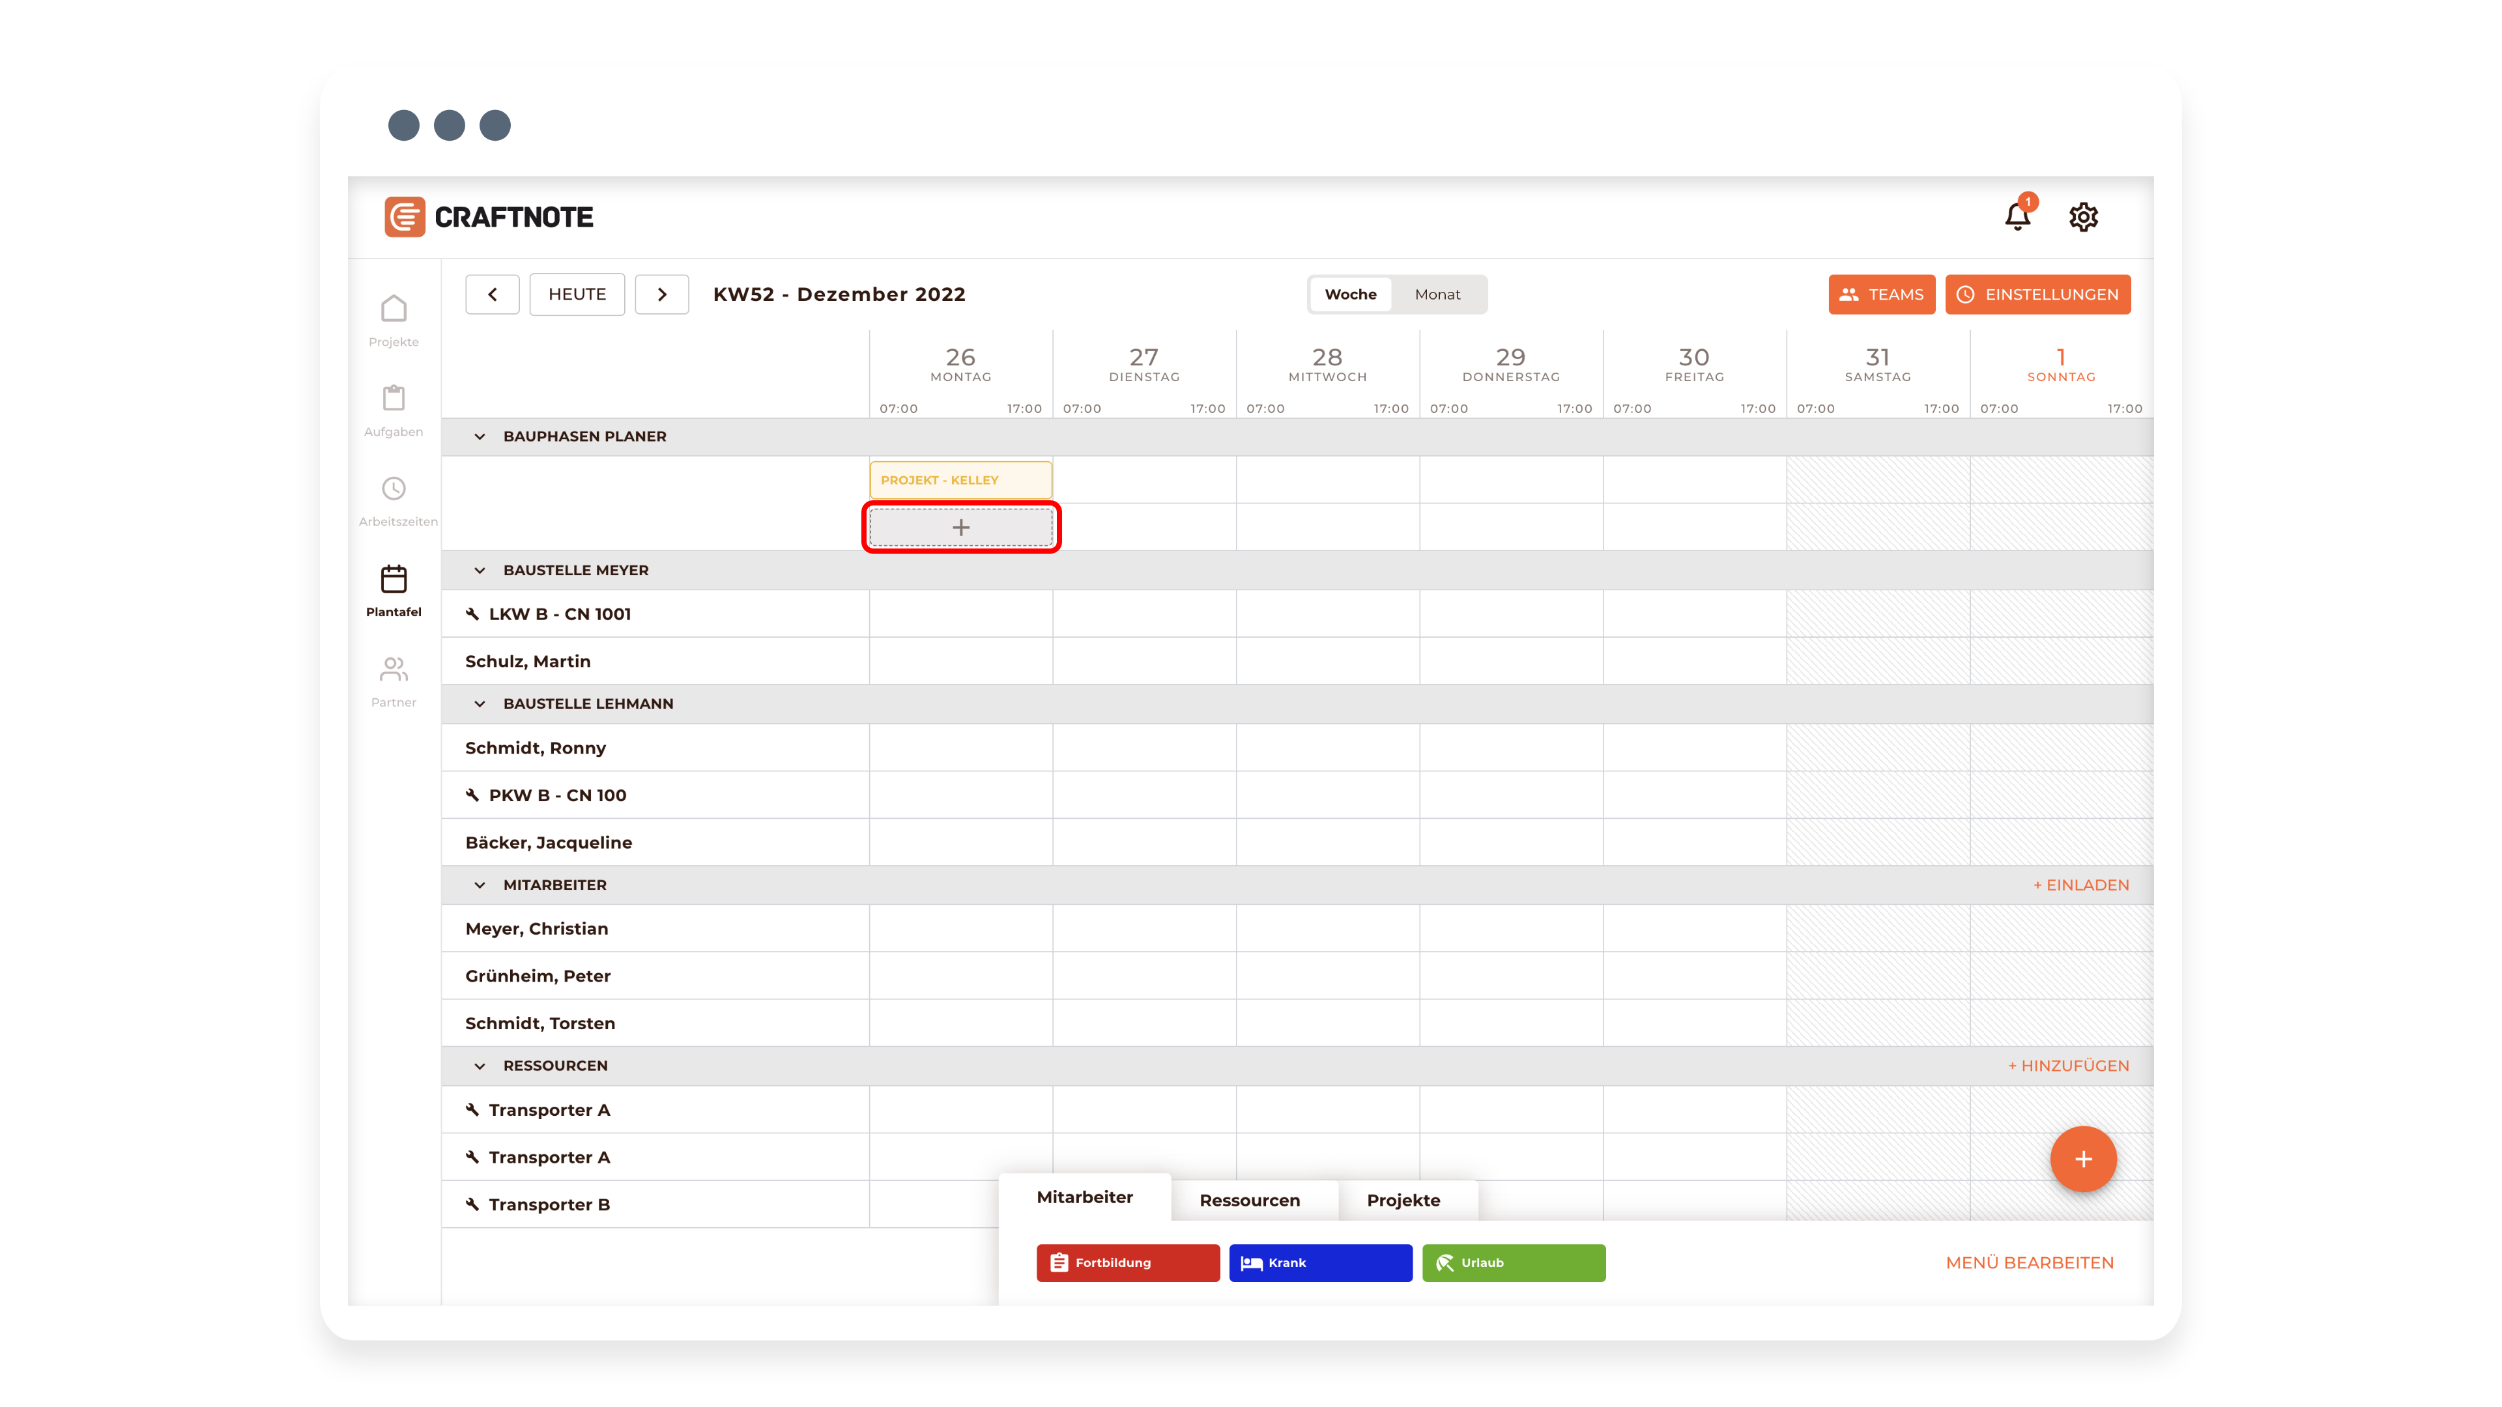Open Aufgaben clipboard icon in sidebar
2502x1407 pixels.
394,399
